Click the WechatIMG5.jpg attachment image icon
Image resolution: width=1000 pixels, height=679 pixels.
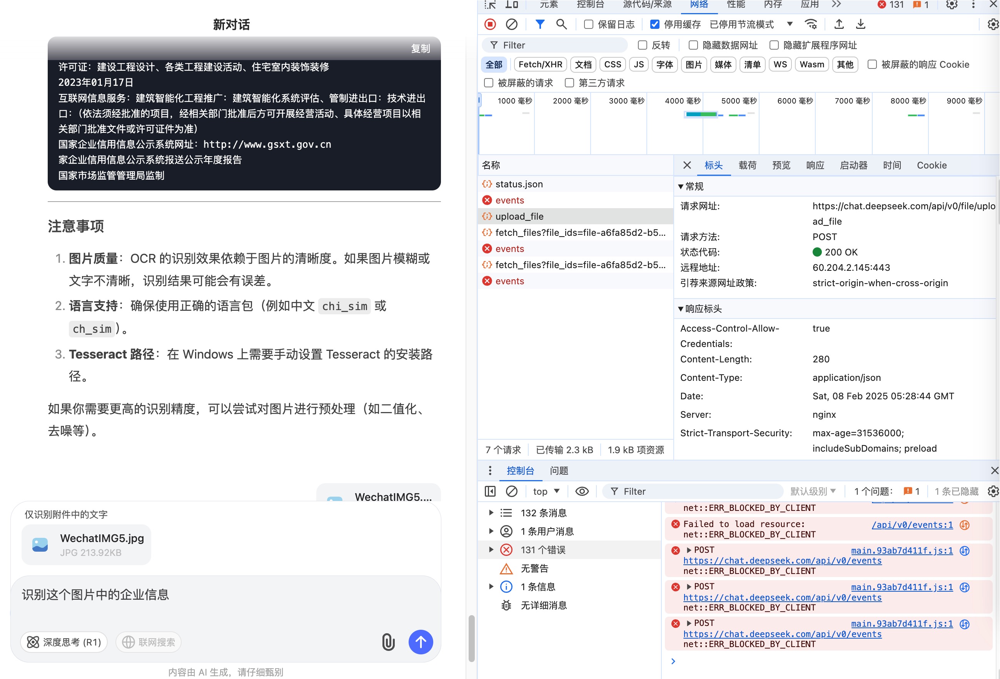(40, 545)
